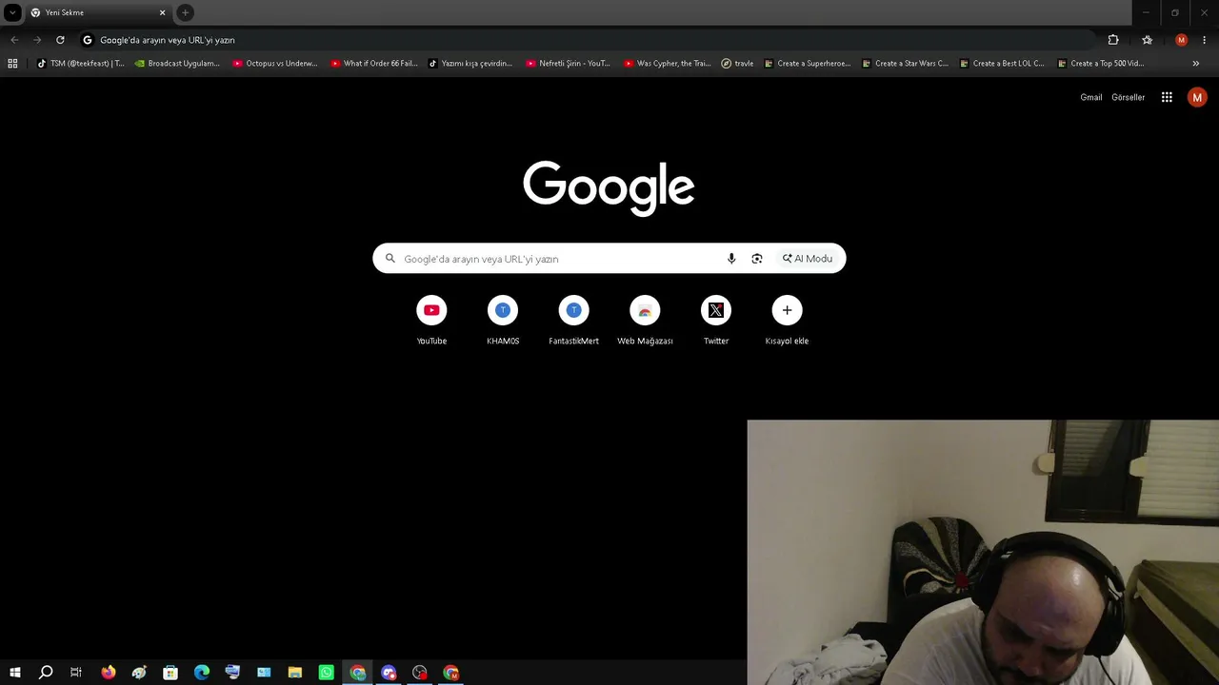Image resolution: width=1219 pixels, height=685 pixels.
Task: Focus the Chrome address bar
Action: point(586,40)
